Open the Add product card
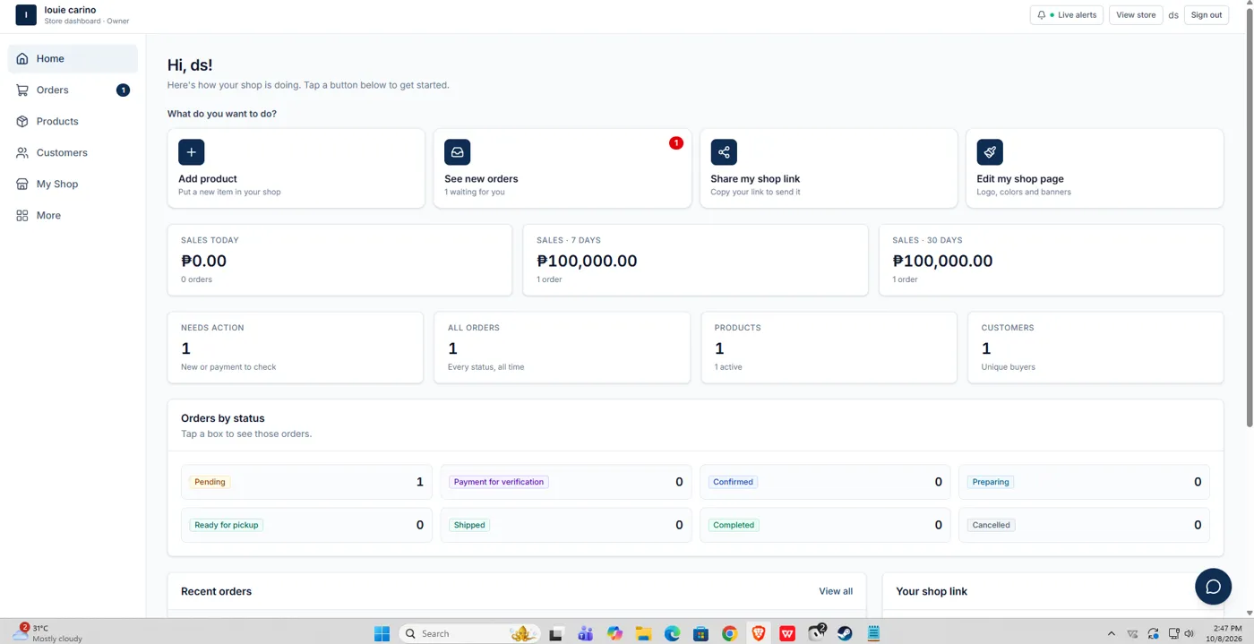The image size is (1254, 644). [x=296, y=168]
